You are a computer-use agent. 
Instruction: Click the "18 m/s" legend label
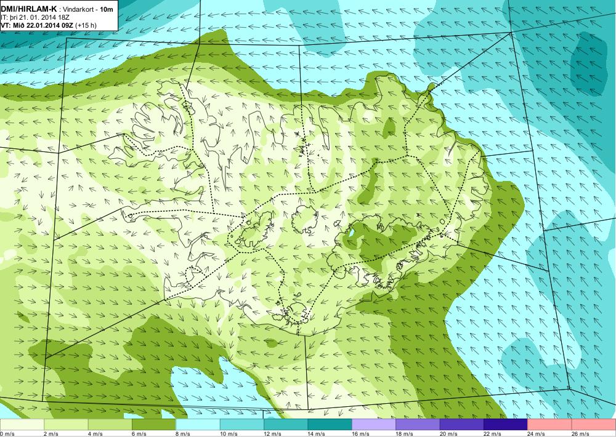(405, 434)
